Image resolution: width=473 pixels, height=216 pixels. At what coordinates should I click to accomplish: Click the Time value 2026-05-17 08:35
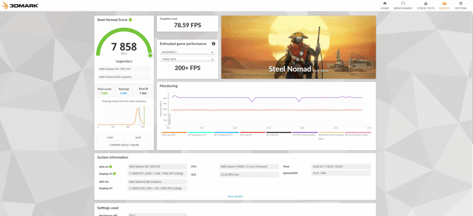pos(341,167)
